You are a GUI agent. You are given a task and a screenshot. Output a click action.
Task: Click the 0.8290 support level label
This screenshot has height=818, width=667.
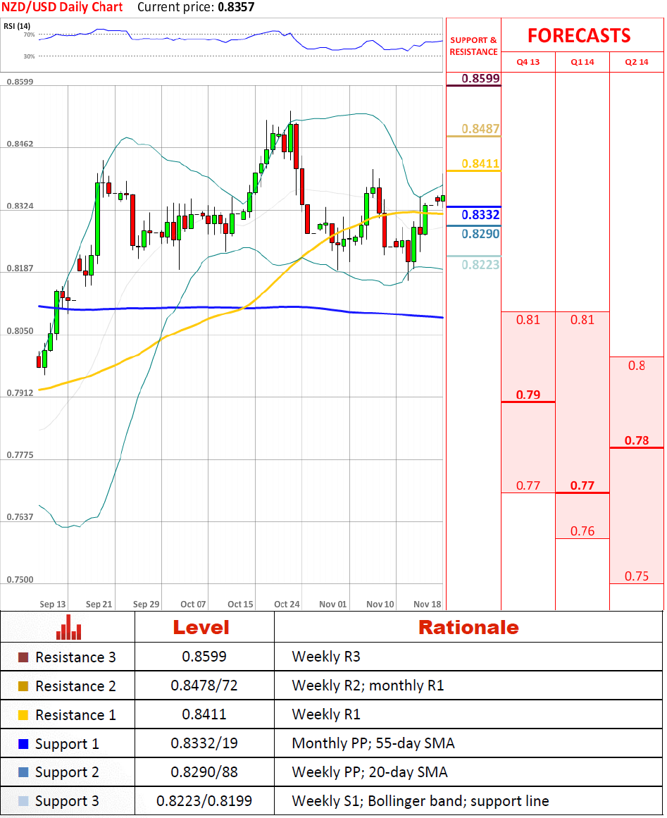[x=480, y=234]
